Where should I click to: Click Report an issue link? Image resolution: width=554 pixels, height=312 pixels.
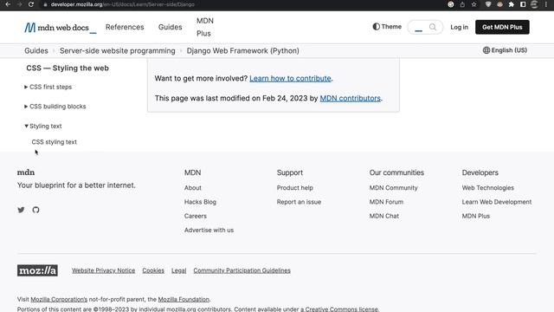point(299,202)
